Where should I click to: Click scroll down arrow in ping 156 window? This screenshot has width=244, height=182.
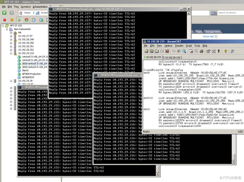pos(233,162)
